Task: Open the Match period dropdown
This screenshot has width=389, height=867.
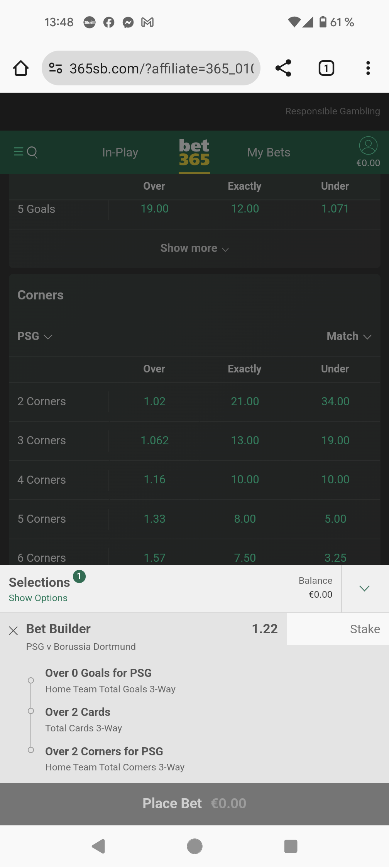Action: [349, 336]
